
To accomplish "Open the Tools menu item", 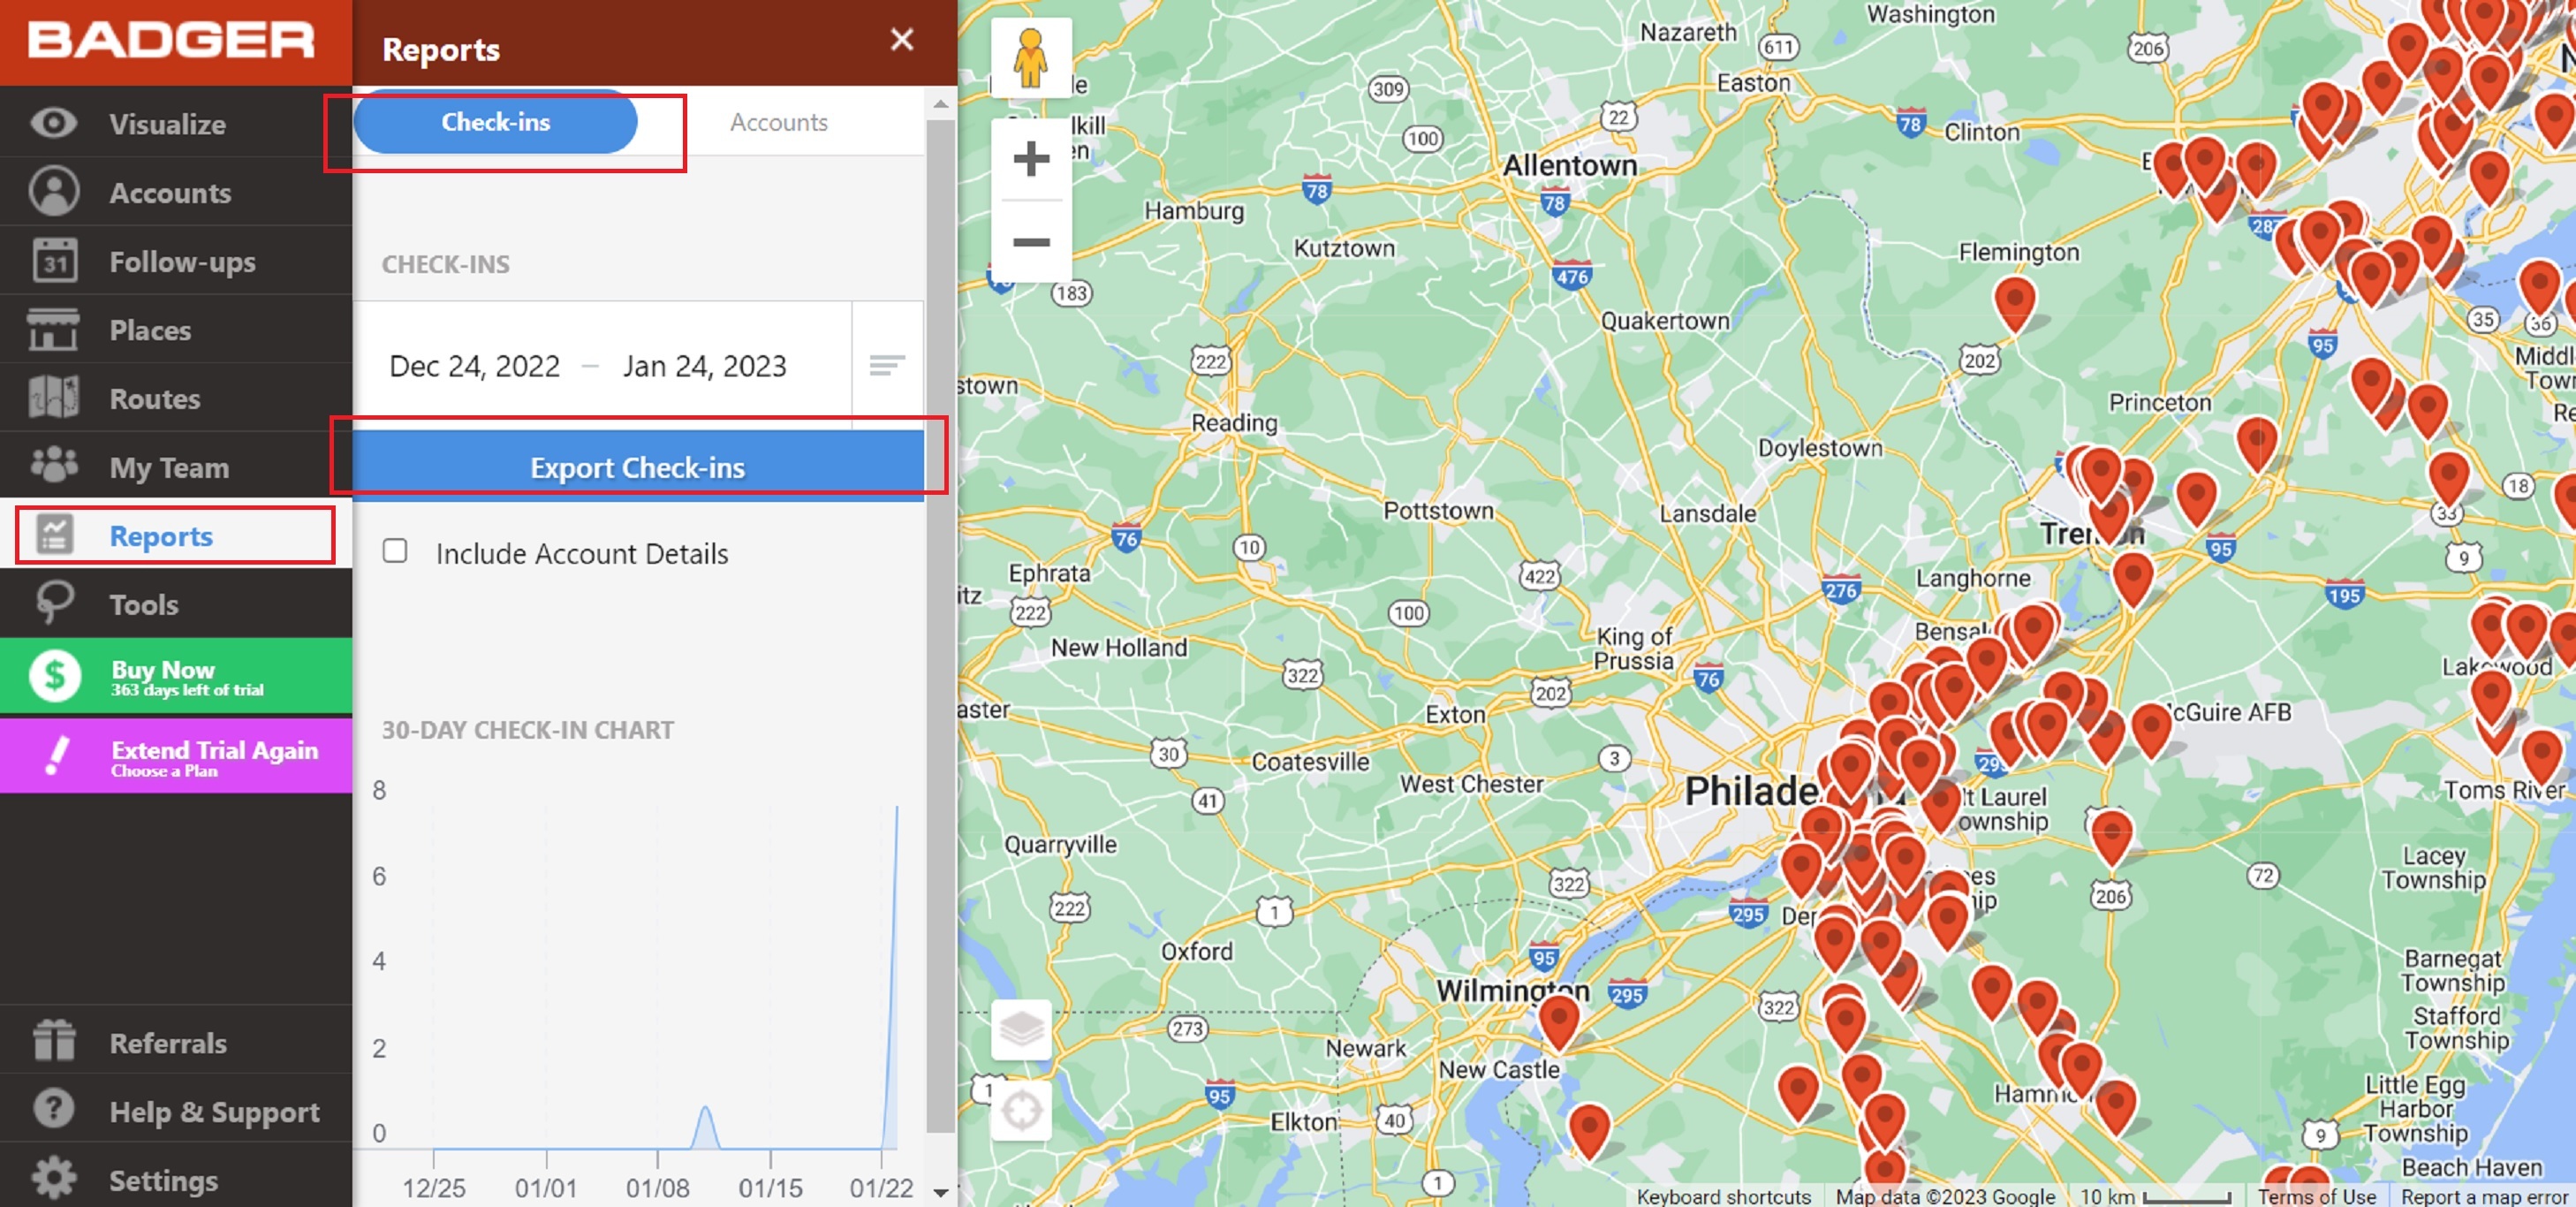I will pyautogui.click(x=176, y=603).
